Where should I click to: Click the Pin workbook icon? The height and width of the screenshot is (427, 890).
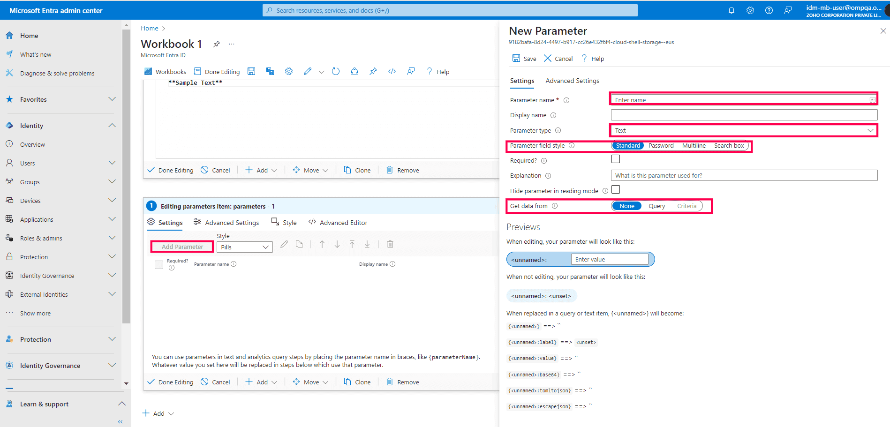(x=373, y=71)
